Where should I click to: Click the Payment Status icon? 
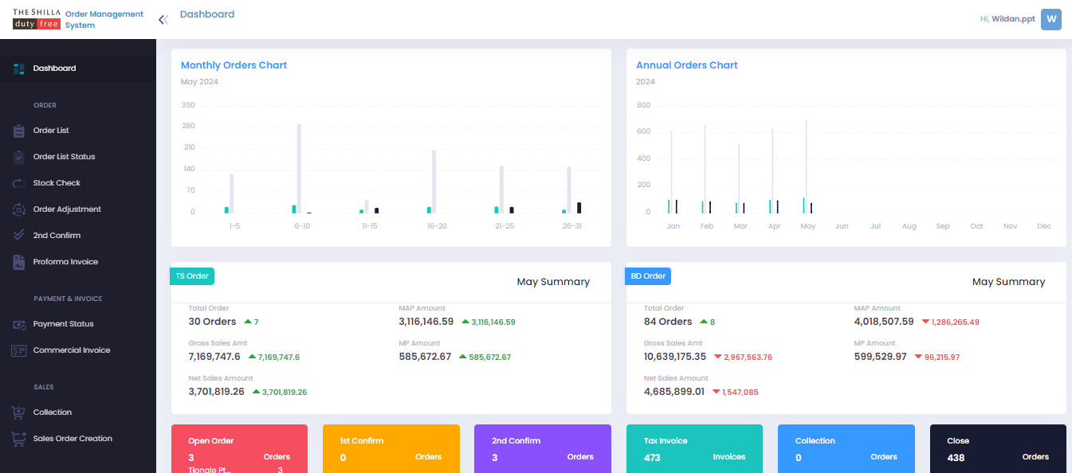(18, 324)
